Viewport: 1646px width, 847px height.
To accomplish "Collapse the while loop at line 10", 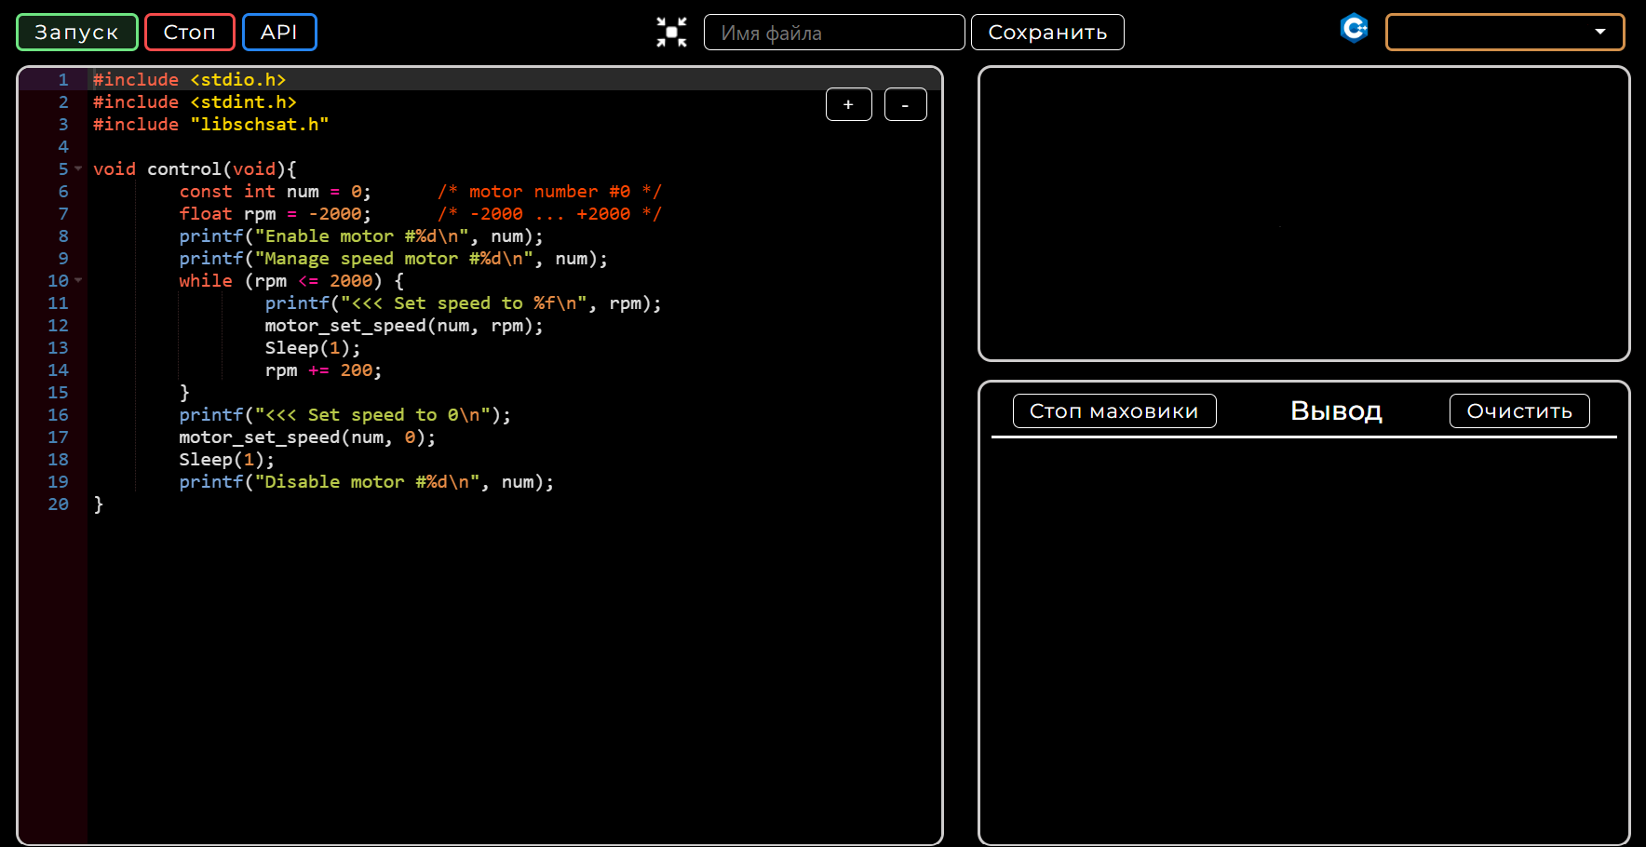I will [78, 280].
